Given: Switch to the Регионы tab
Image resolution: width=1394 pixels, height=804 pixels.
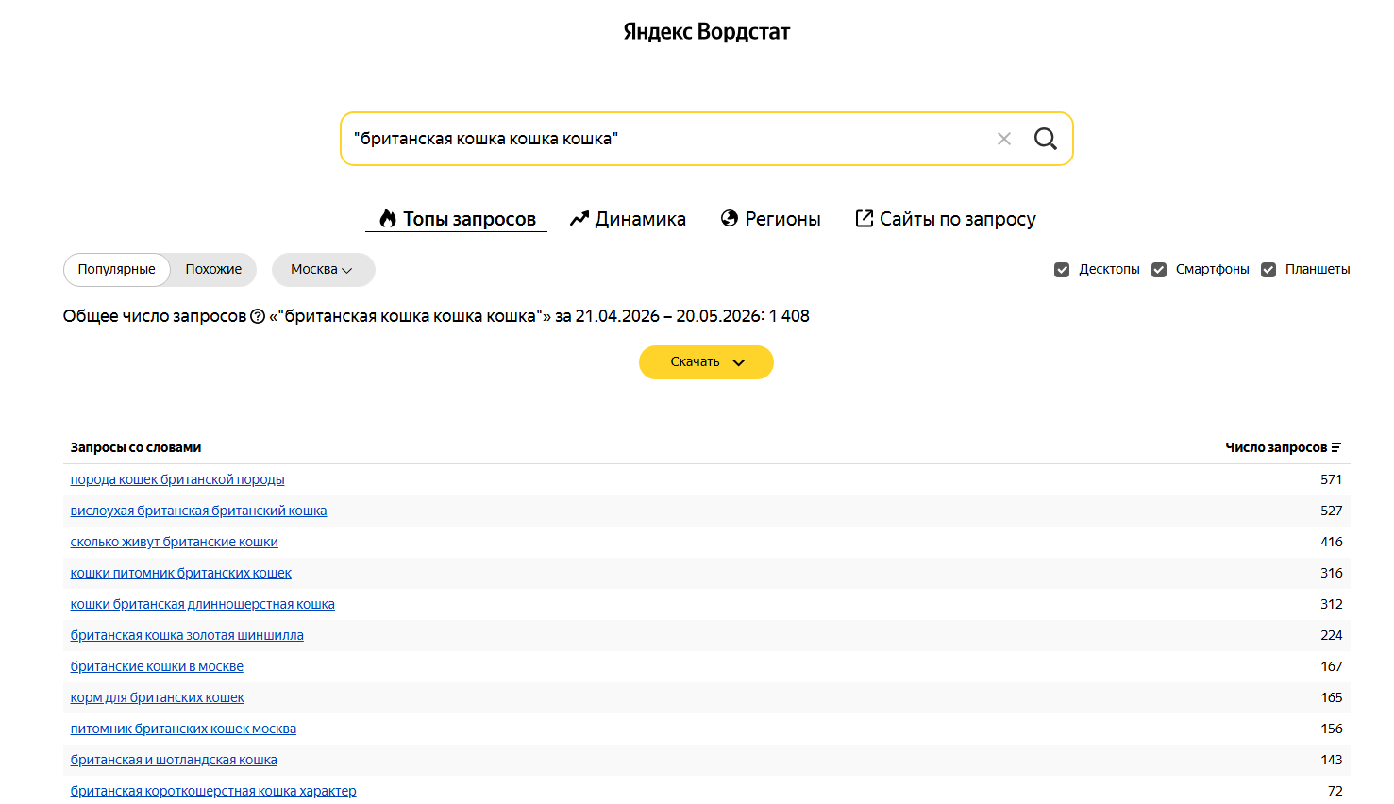Looking at the screenshot, I should pos(771,219).
